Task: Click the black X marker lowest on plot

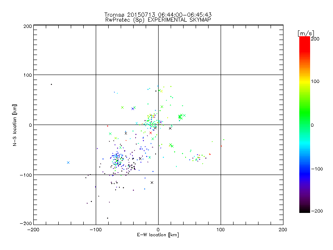Action: tap(152, 182)
